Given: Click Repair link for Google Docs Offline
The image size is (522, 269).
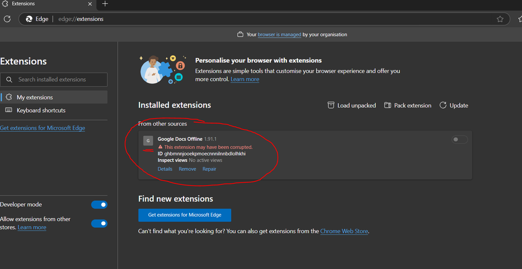Looking at the screenshot, I should pyautogui.click(x=210, y=169).
